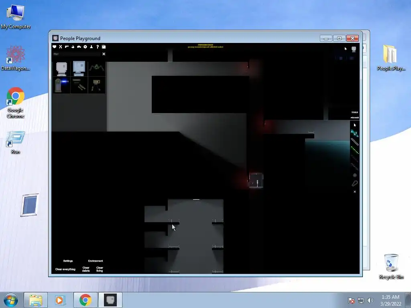Open the DataWagon desktop shortcut
This screenshot has height=308, width=411.
(x=16, y=58)
